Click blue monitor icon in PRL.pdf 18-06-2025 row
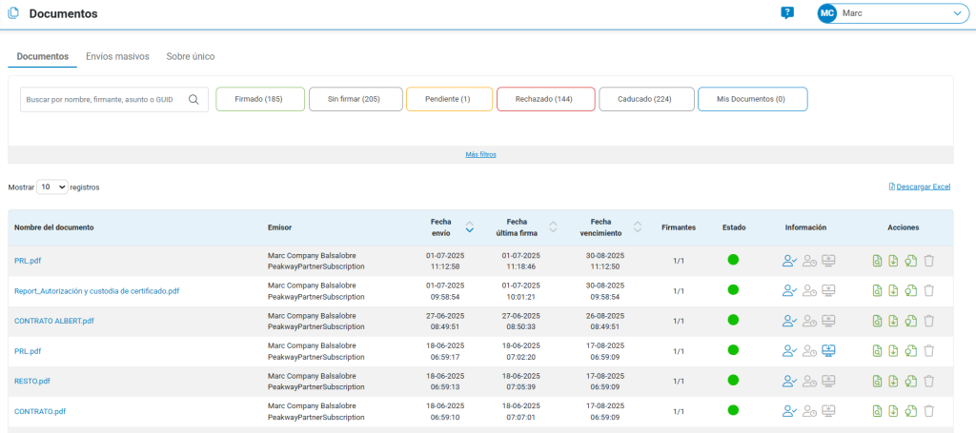Screen dimensions: 976x433 point(828,351)
